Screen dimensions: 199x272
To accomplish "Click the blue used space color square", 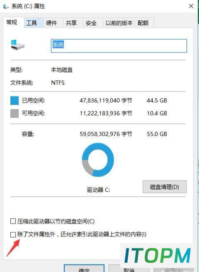I will [x=15, y=101].
